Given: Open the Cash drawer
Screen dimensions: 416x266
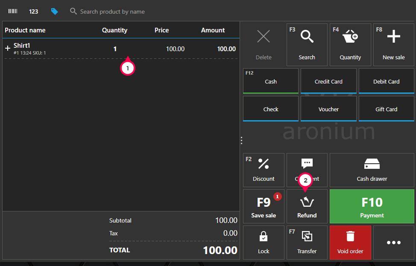Looking at the screenshot, I should 372,170.
